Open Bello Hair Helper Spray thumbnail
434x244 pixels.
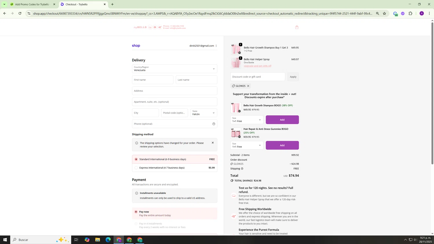(236, 62)
